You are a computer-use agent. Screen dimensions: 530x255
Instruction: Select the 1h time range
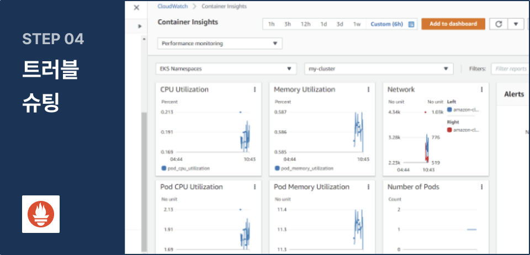(x=271, y=24)
